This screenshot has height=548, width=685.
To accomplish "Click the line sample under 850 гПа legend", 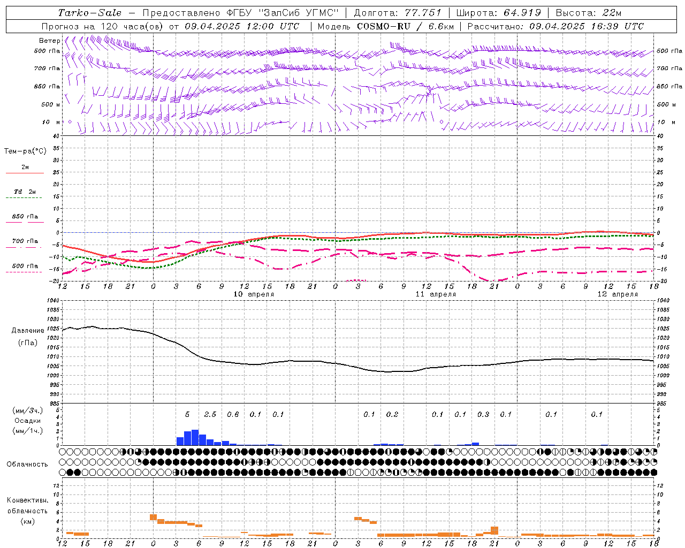I will 25,222.
